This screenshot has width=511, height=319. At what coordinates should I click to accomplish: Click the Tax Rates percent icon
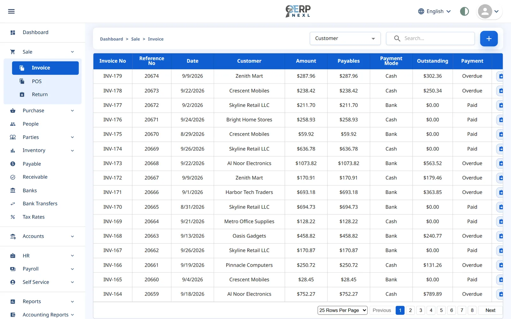pyautogui.click(x=13, y=217)
